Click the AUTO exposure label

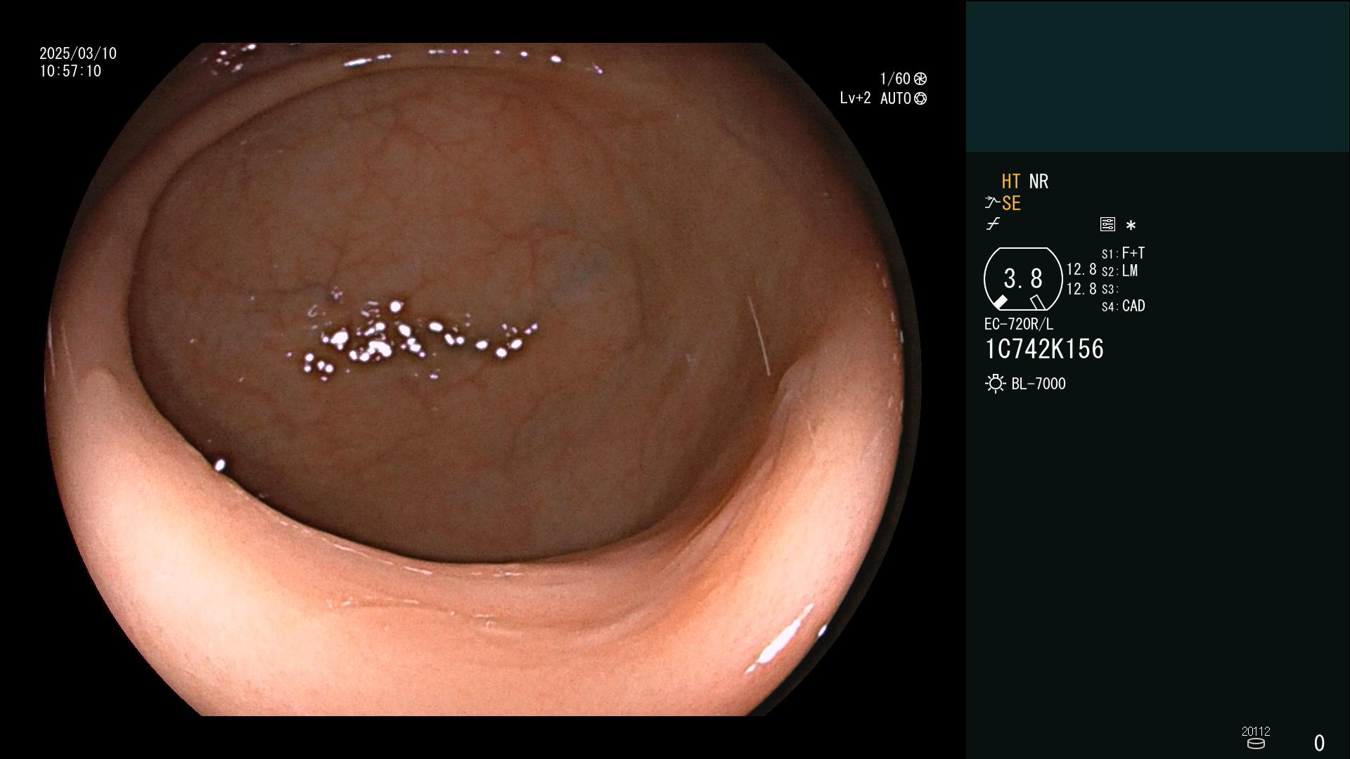pos(896,98)
